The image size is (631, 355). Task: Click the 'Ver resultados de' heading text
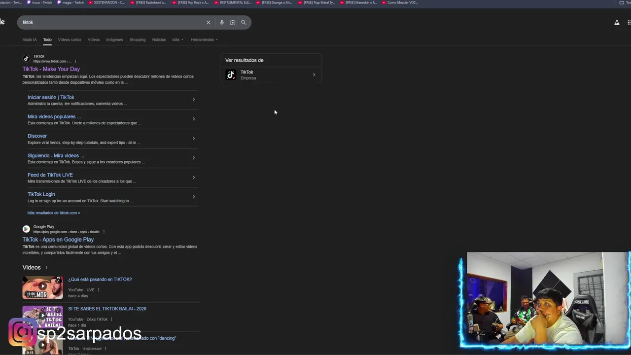coord(245,60)
